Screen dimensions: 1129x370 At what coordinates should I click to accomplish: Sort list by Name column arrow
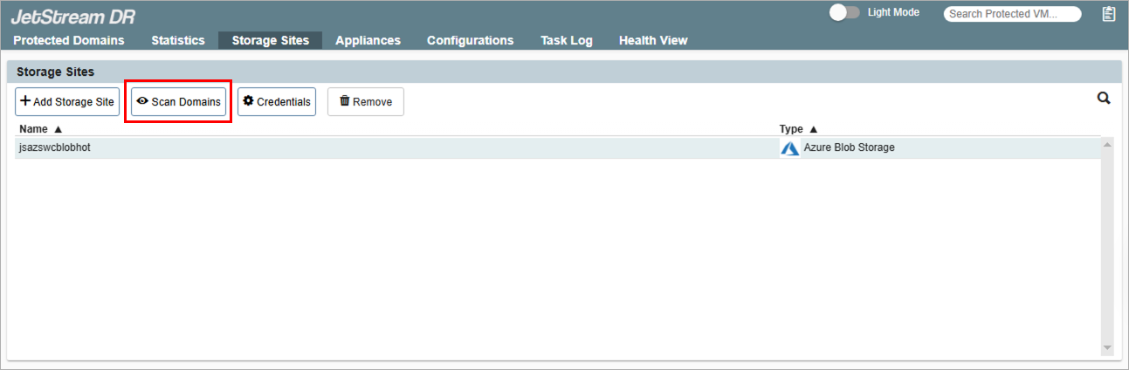click(x=58, y=129)
